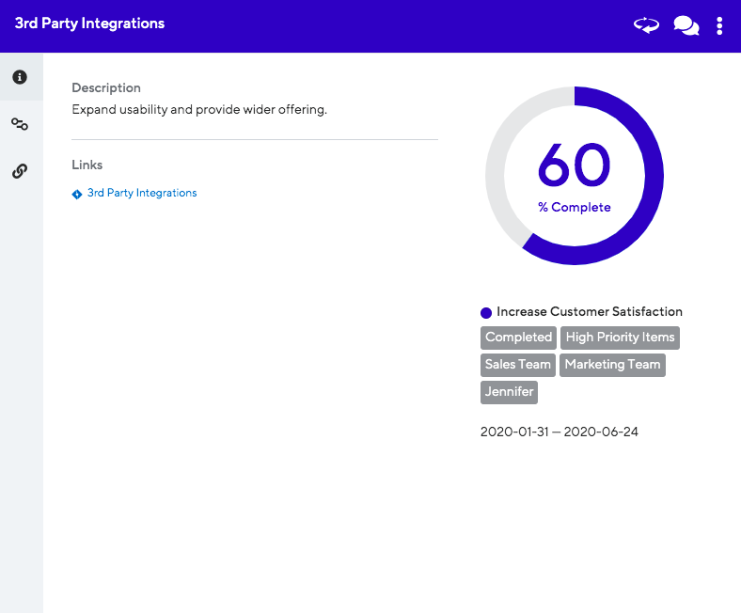Select the High Priority Items tag
741x613 pixels.
[620, 338]
